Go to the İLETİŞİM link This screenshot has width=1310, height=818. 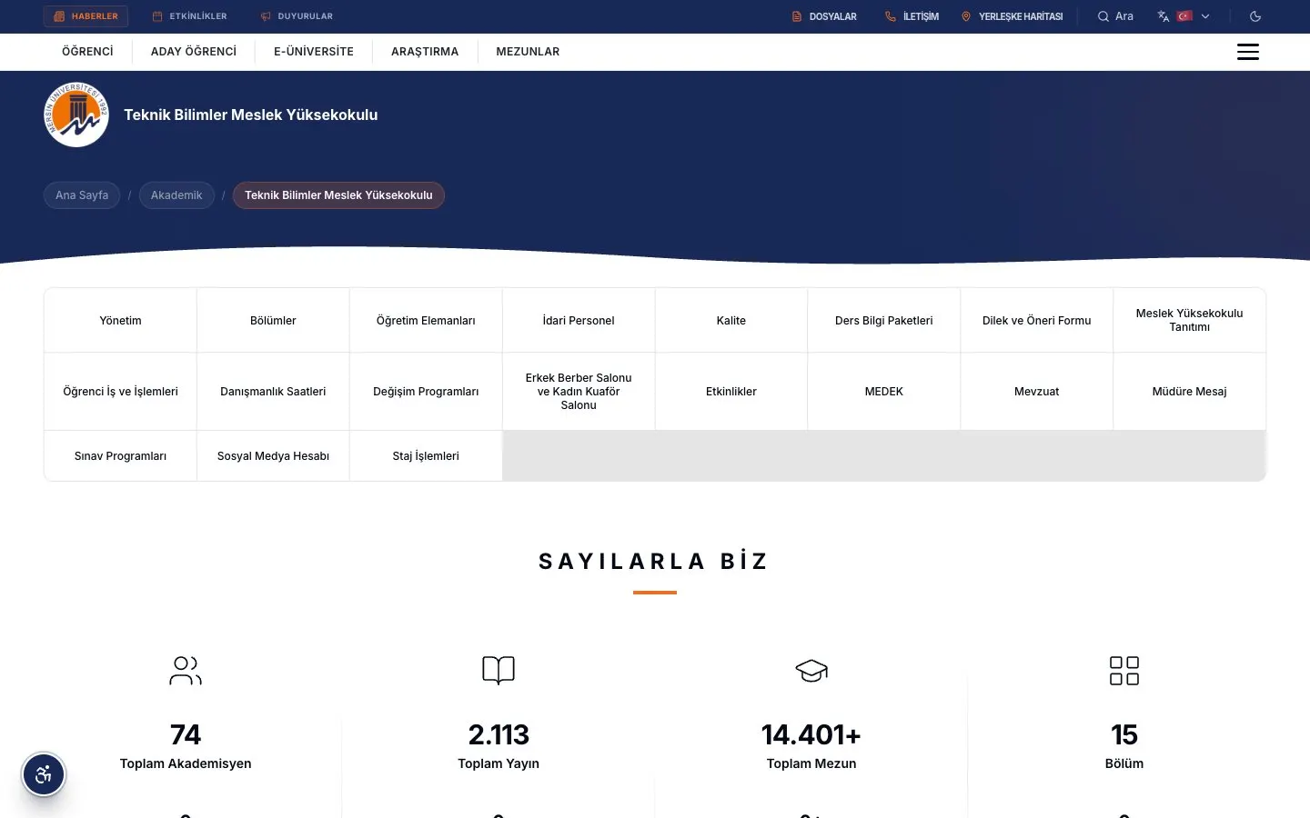(x=912, y=16)
